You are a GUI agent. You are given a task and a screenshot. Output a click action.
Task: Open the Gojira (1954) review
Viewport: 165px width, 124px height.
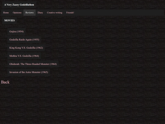[x=16, y=32]
